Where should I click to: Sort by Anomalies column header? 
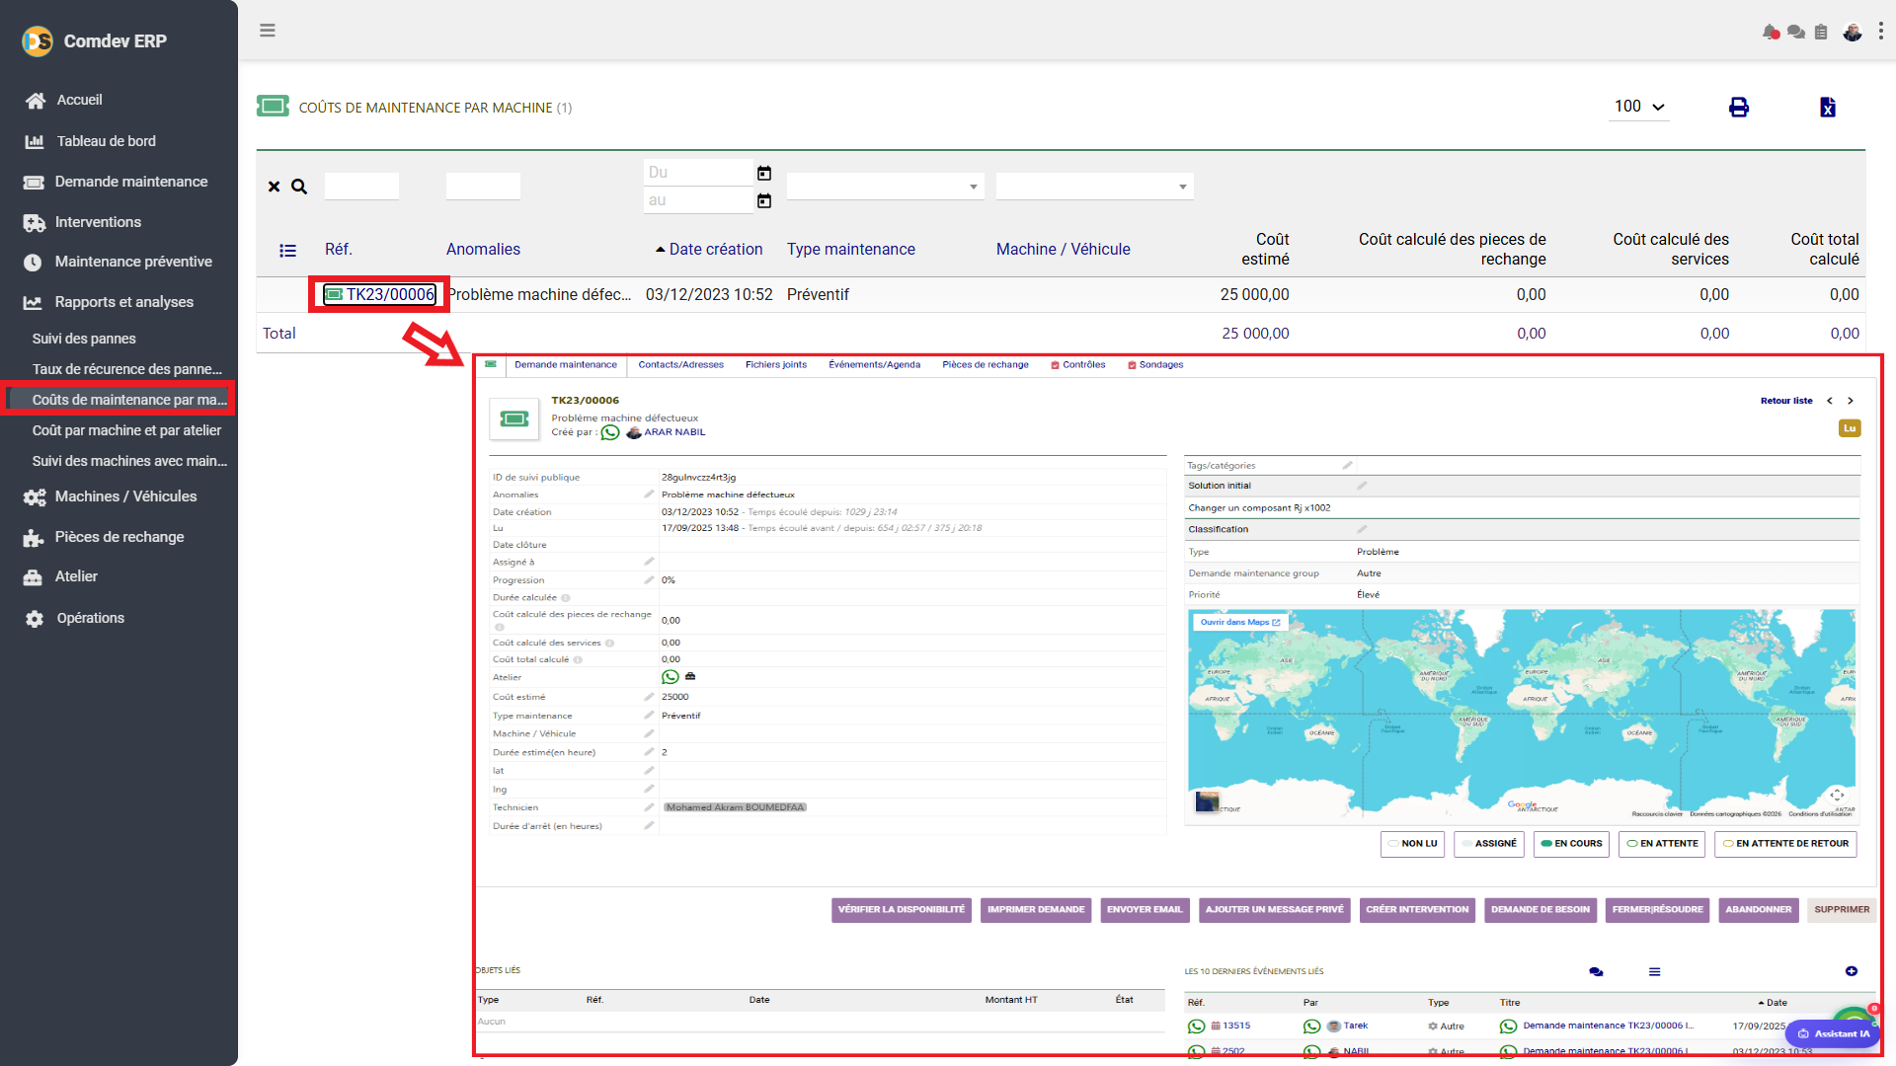[483, 250]
